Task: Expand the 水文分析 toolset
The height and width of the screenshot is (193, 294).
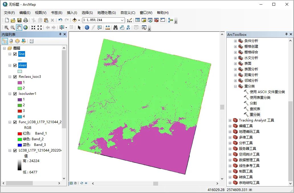Action: click(x=236, y=58)
